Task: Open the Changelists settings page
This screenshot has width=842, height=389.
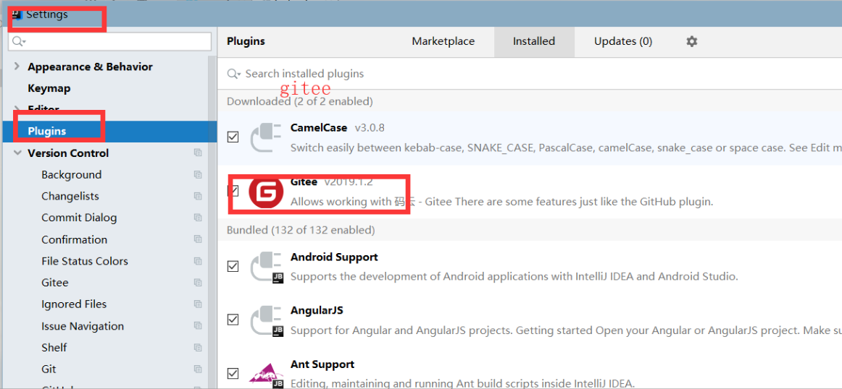Action: click(70, 196)
